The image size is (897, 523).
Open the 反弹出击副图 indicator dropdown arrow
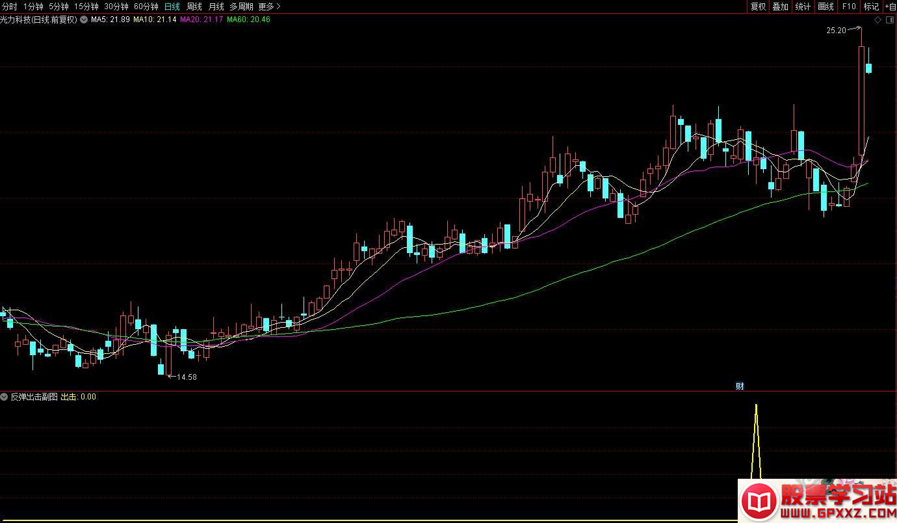[x=5, y=396]
